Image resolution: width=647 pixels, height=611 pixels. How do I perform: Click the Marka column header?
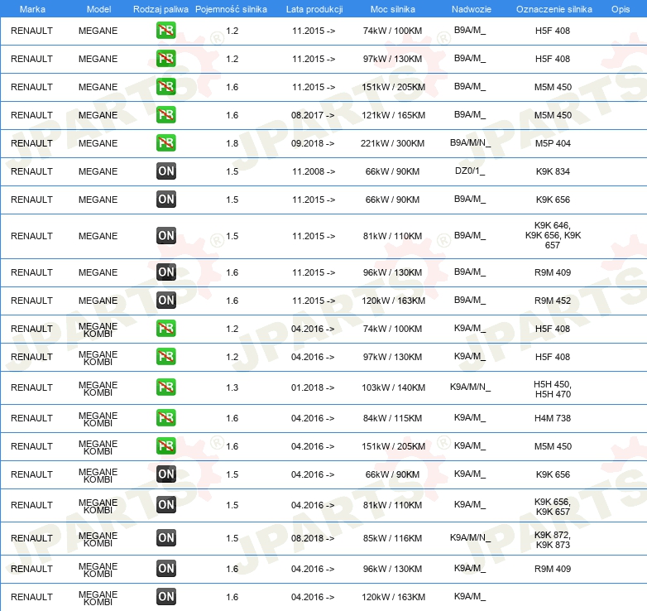click(x=32, y=9)
